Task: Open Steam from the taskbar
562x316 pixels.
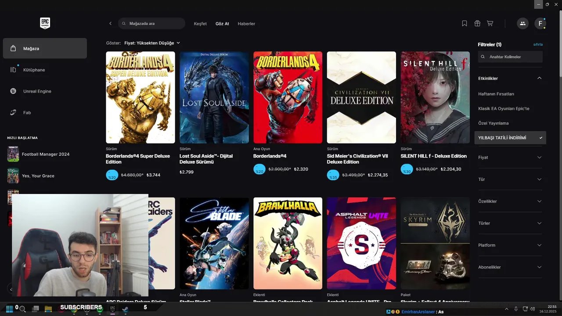Action: [125, 309]
